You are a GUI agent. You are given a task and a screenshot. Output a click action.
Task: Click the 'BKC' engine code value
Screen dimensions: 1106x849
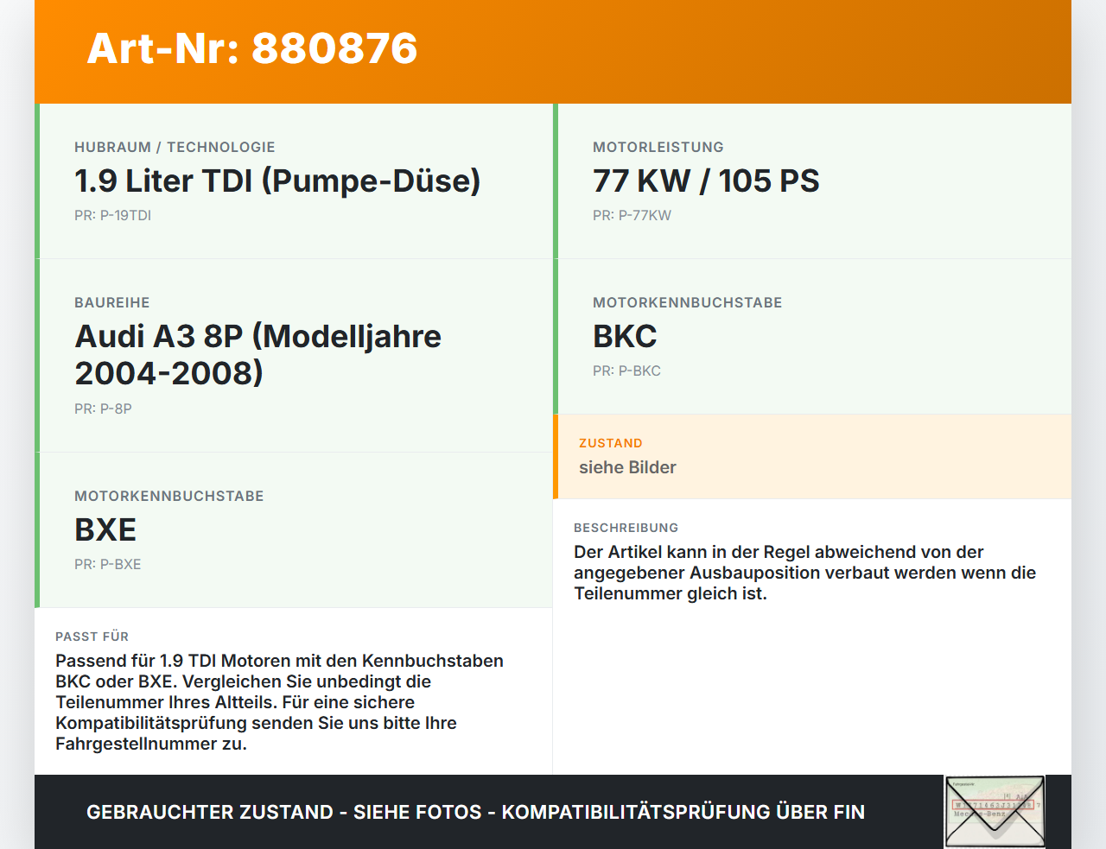(x=625, y=337)
